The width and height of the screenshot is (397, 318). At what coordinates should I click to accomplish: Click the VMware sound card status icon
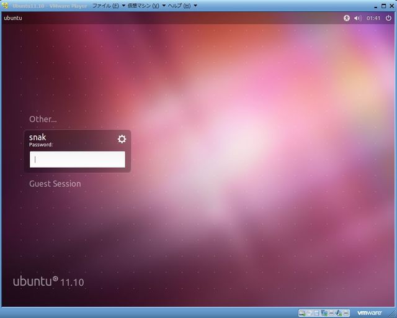click(x=338, y=313)
